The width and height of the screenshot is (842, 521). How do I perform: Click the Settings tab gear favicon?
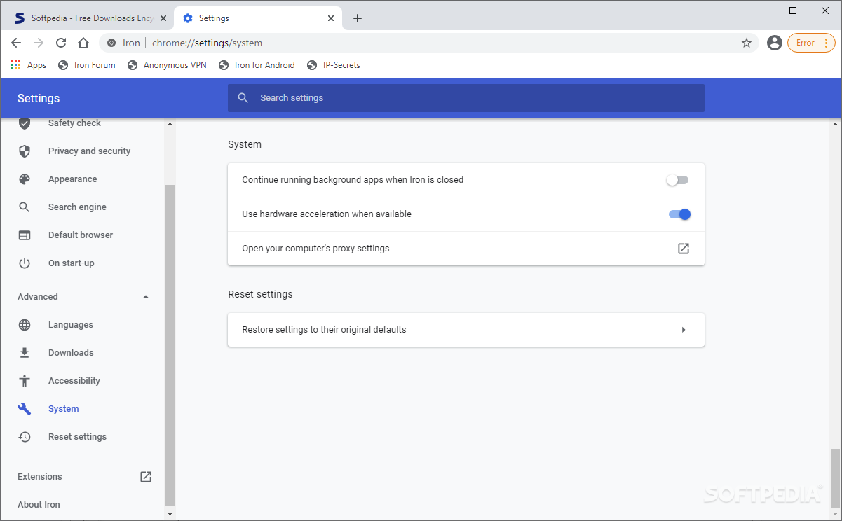[x=188, y=18]
